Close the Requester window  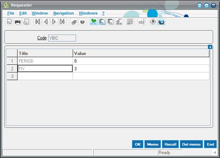click(213, 5)
